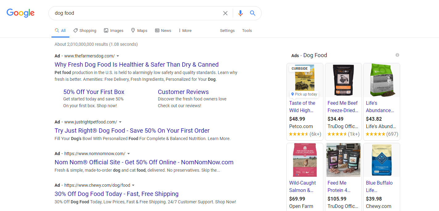This screenshot has height=211, width=439.
Task: Click the Petco.com seller name
Action: tap(301, 126)
